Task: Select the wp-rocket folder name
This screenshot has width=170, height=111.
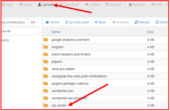Action: coord(59,105)
